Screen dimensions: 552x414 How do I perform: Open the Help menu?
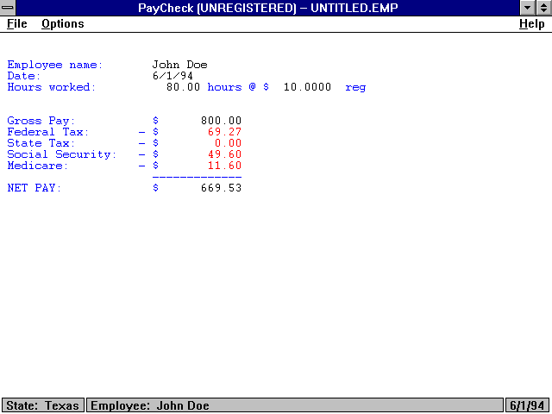point(531,24)
